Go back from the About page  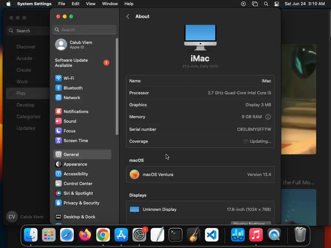(x=128, y=16)
